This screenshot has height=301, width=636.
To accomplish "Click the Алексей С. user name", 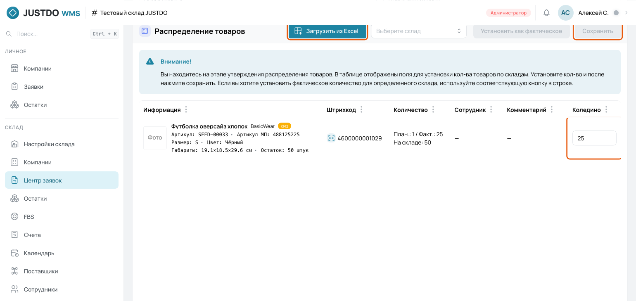I will pos(593,13).
